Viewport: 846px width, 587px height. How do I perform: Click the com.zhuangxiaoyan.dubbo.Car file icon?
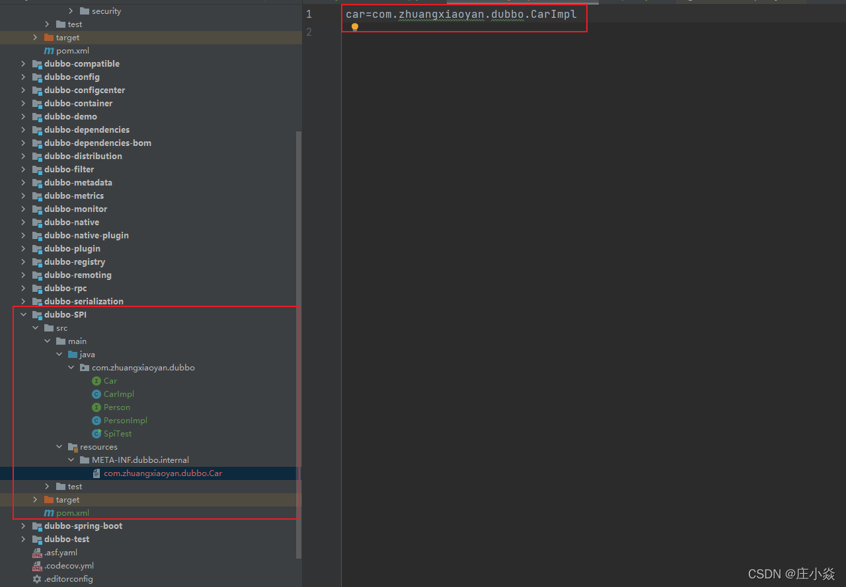(96, 473)
